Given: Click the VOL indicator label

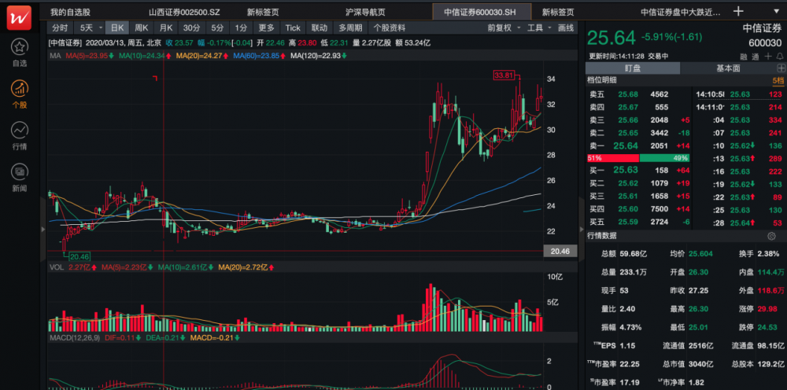Looking at the screenshot, I should point(56,267).
